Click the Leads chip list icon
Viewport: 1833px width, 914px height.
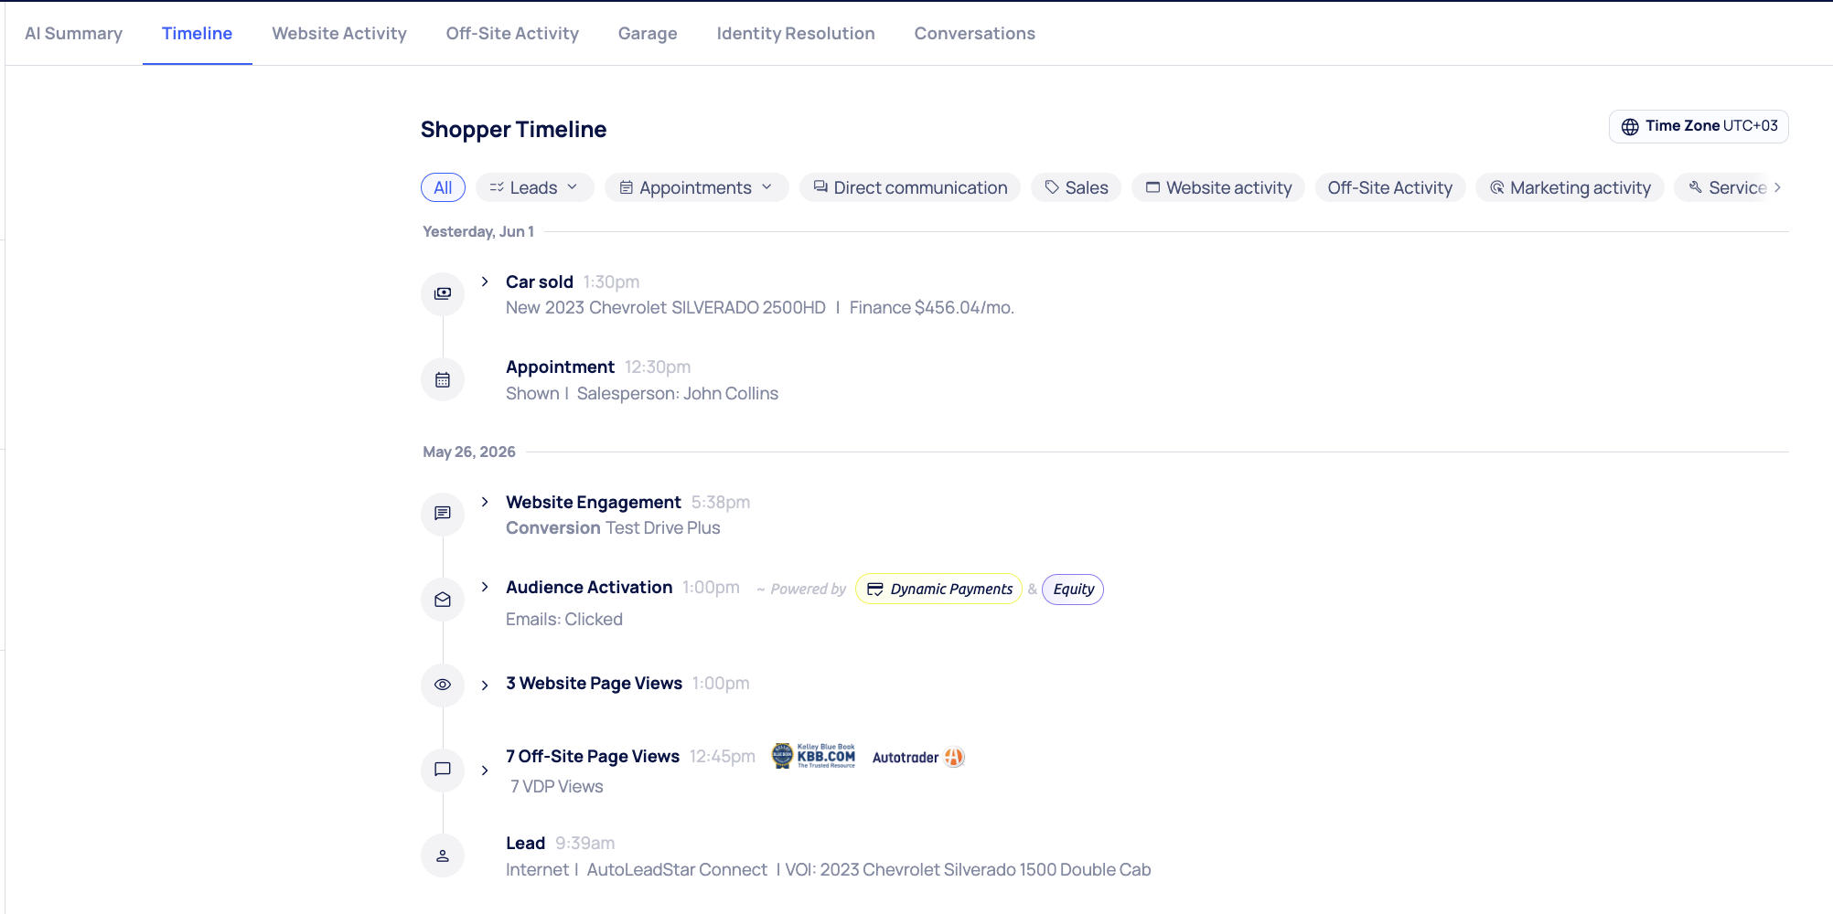[497, 187]
